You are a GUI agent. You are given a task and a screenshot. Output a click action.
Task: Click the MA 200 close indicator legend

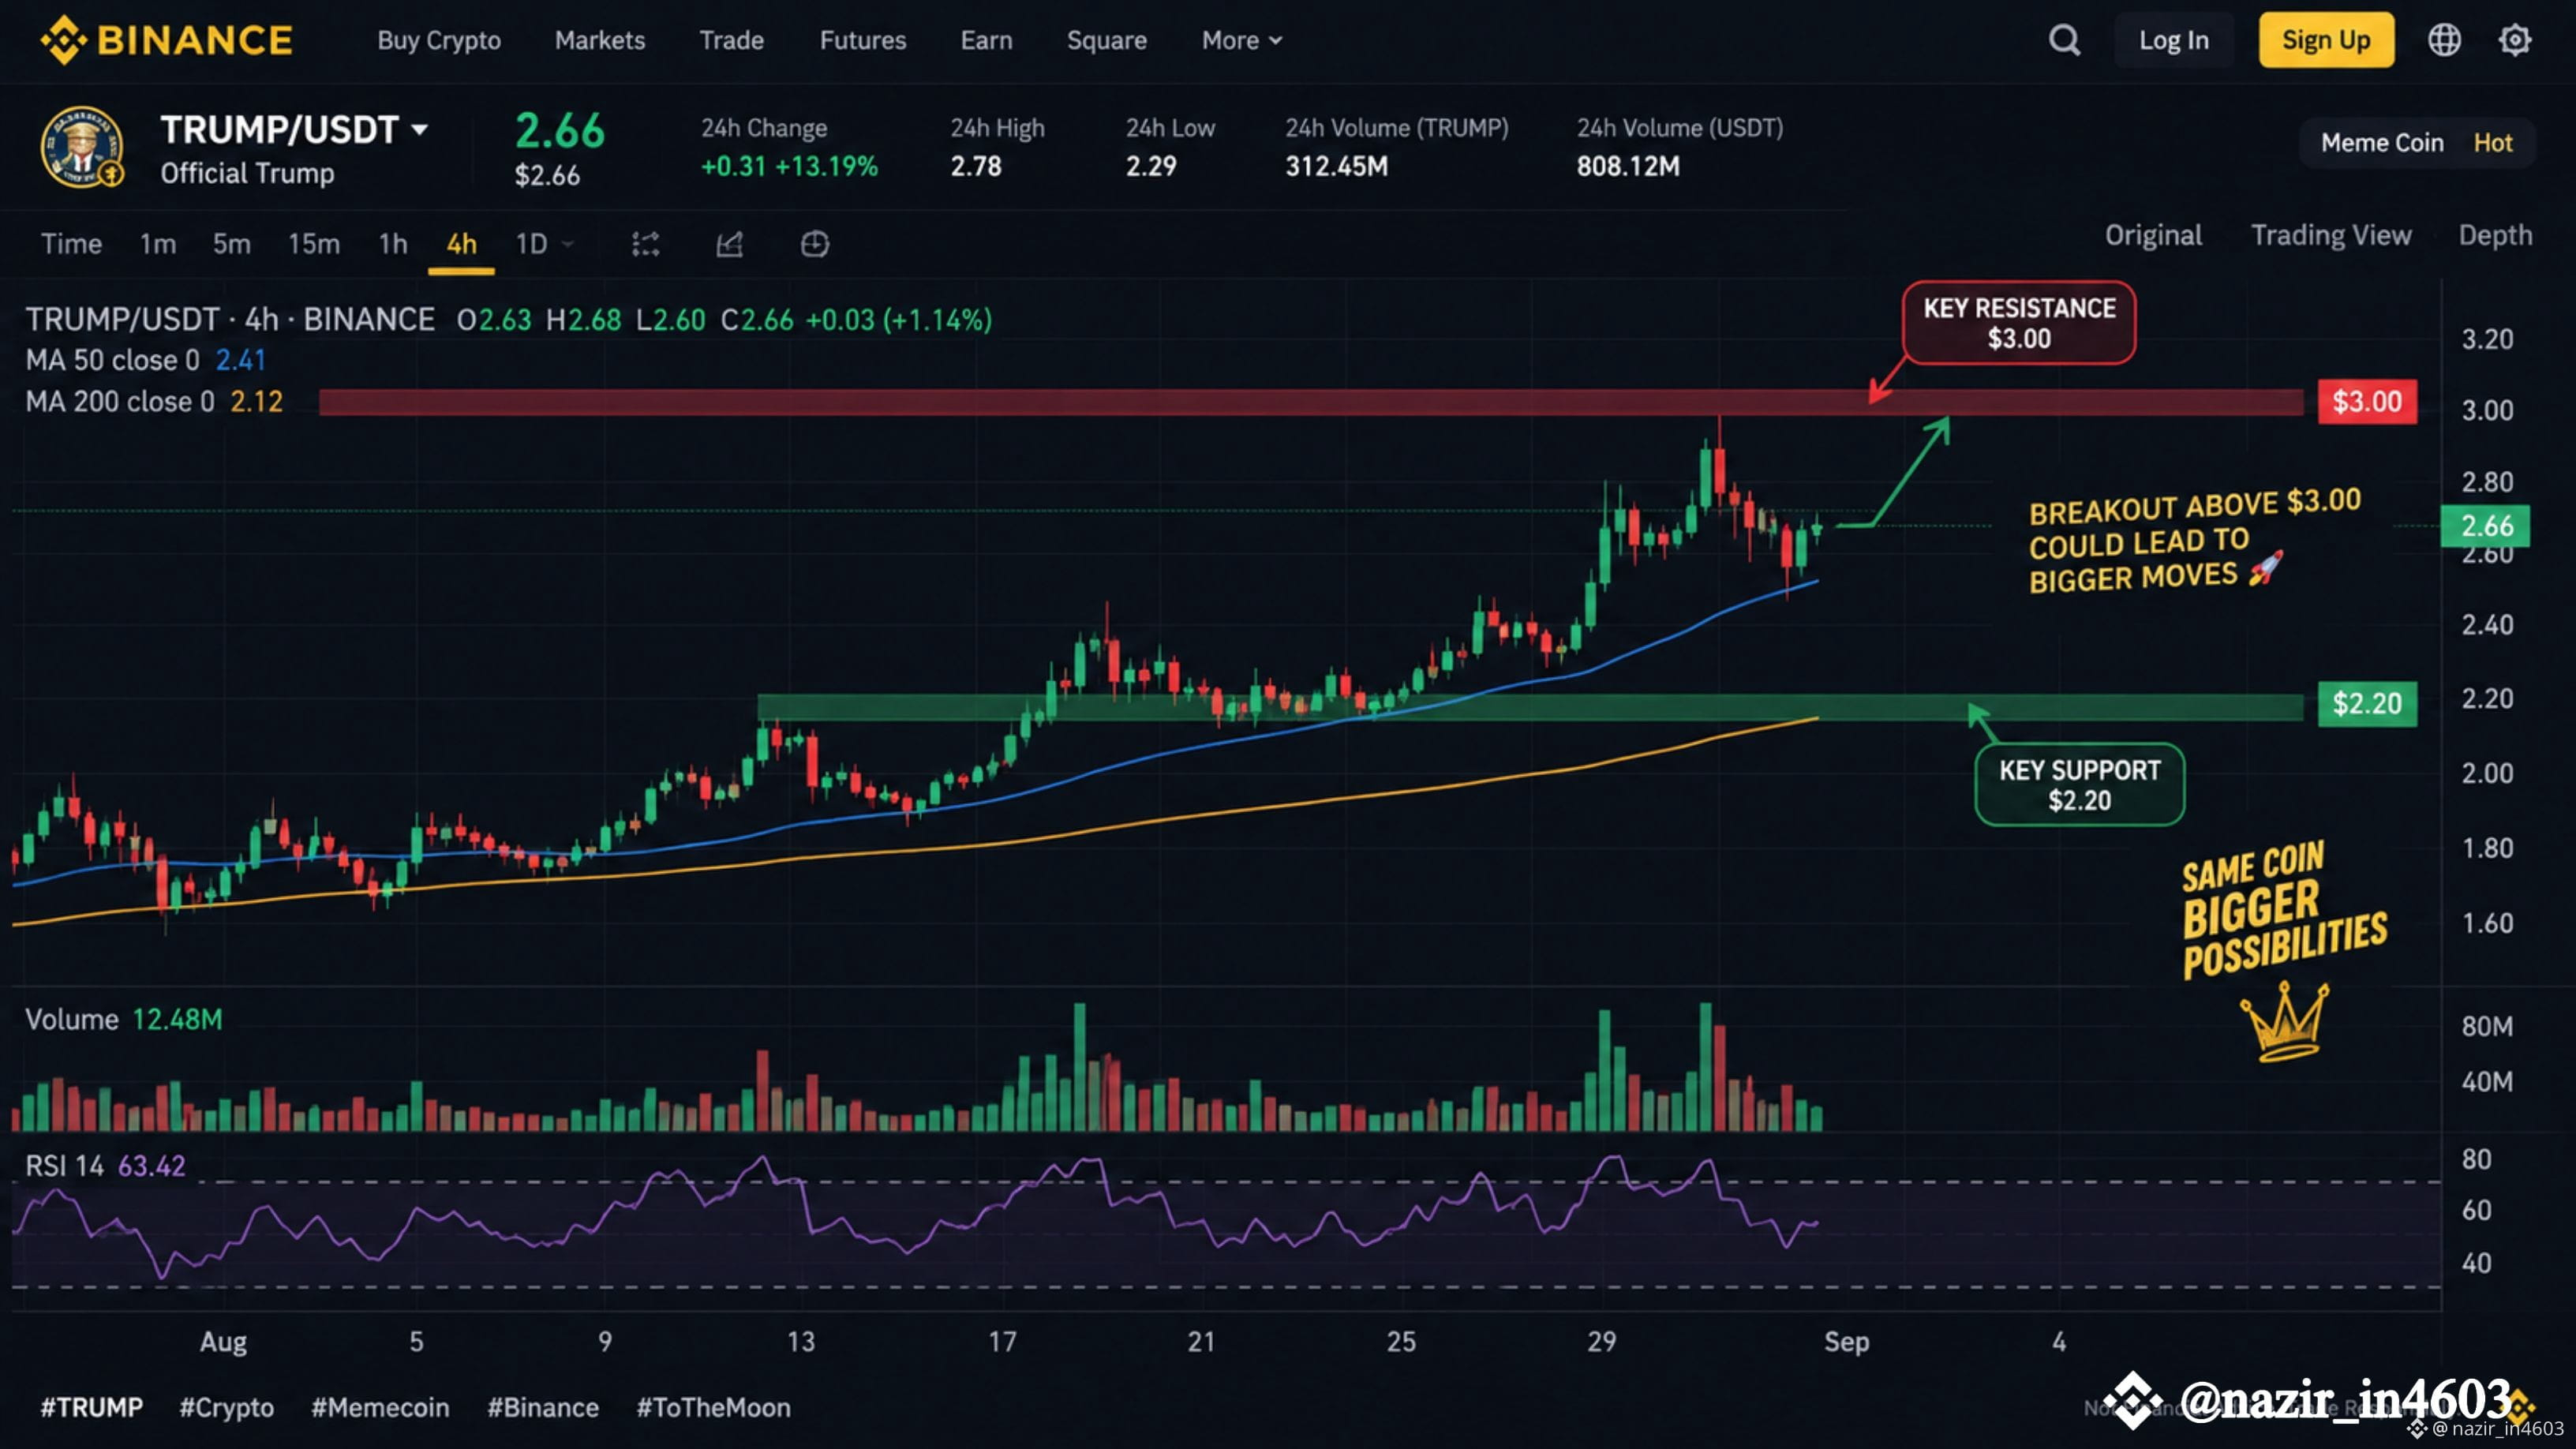click(x=154, y=401)
